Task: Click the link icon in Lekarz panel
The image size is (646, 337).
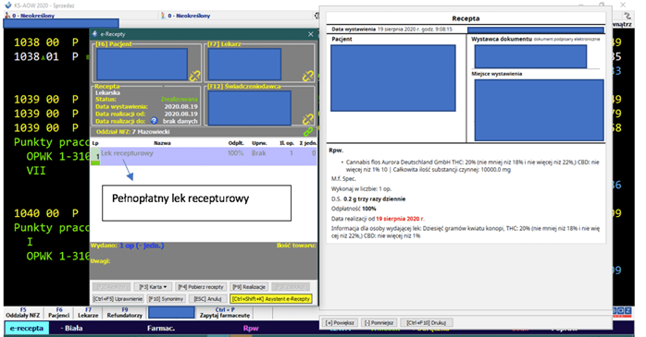Action: 308,76
